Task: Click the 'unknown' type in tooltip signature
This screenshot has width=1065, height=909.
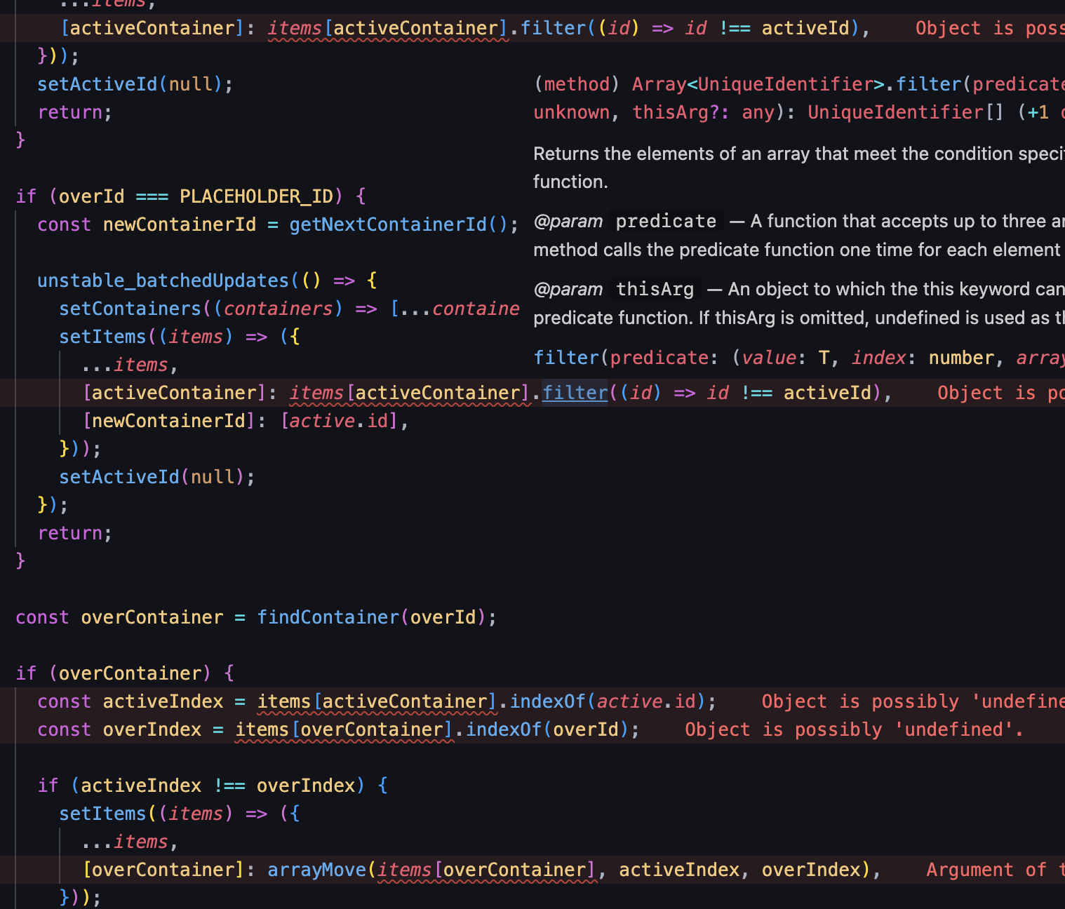Action: pos(572,112)
